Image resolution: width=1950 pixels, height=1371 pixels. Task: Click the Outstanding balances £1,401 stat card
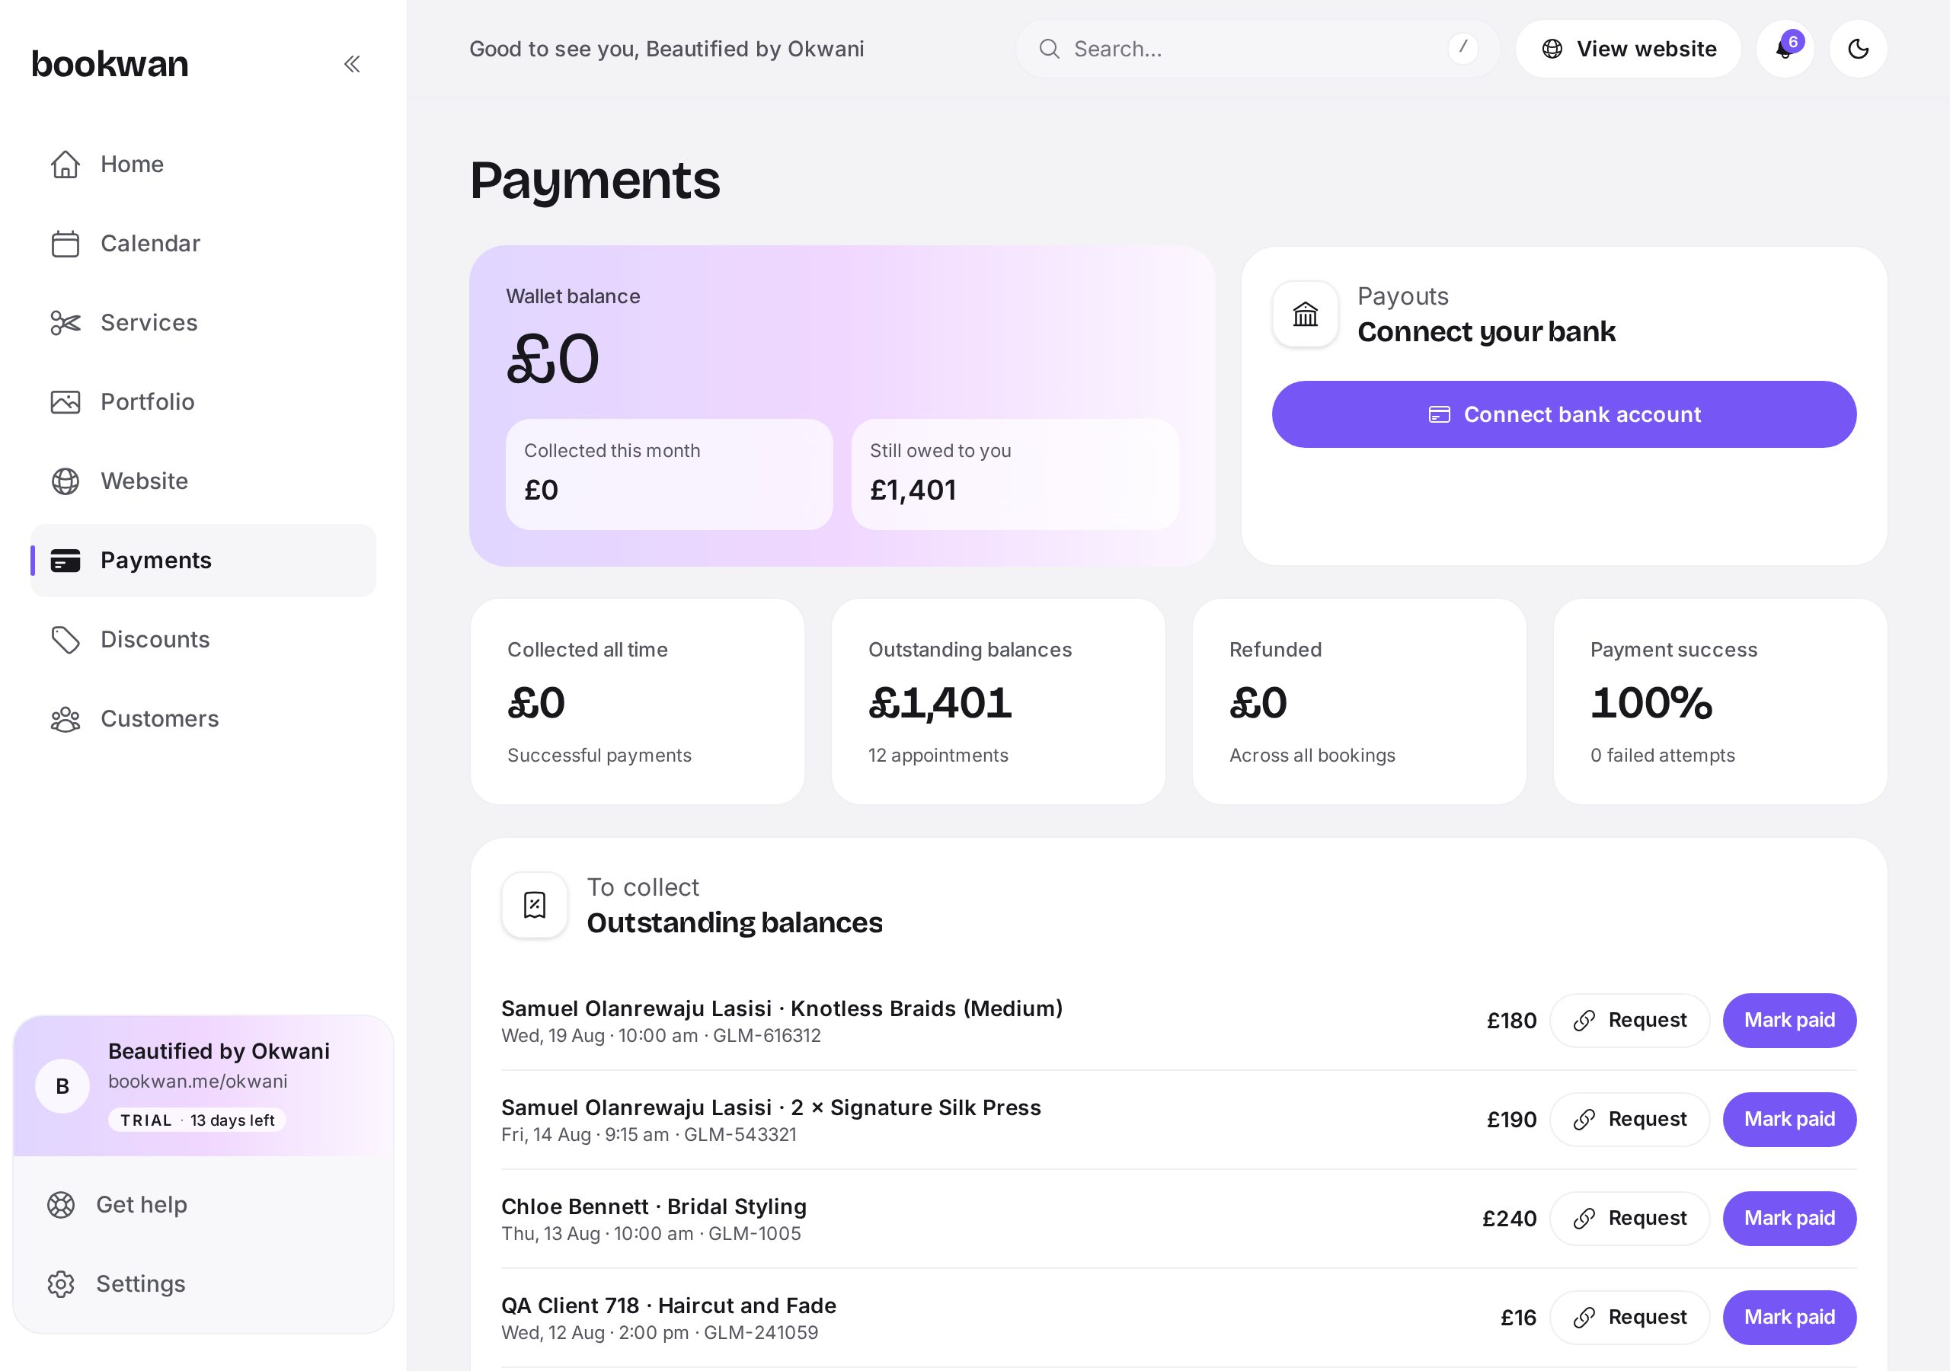tap(998, 701)
